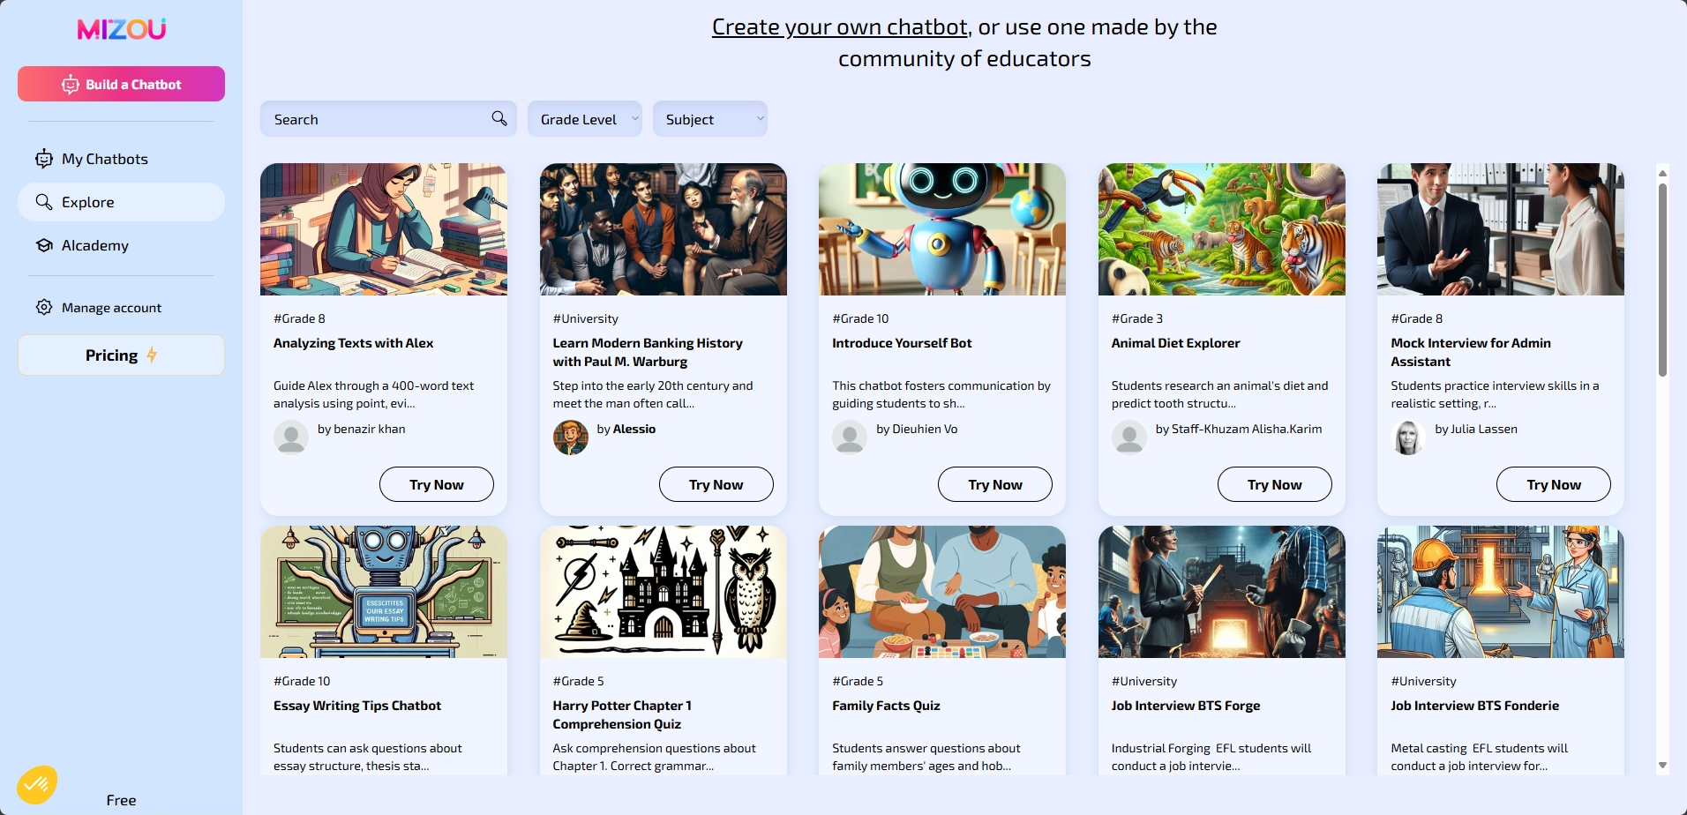
Task: Click into the Search text field
Action: [375, 119]
